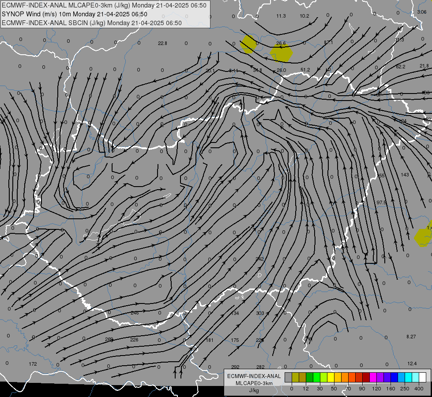Click the map value '143'
This screenshot has width=432, height=397.
click(405, 175)
